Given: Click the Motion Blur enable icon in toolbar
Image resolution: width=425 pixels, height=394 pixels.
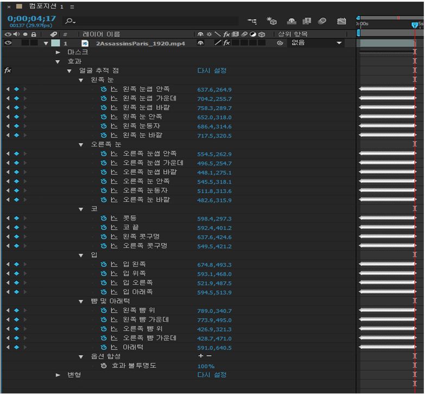Looking at the screenshot, I should click(322, 22).
